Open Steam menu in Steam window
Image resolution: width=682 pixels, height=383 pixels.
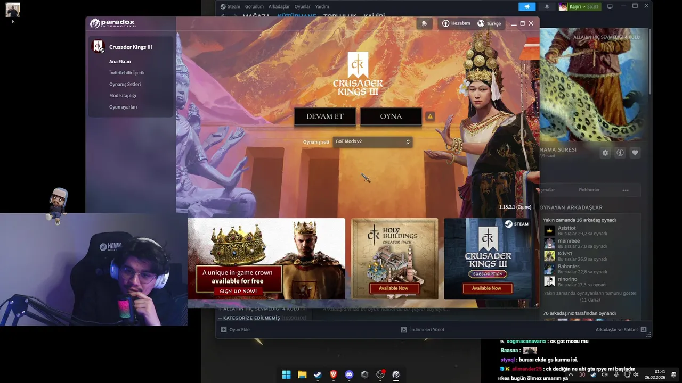(x=230, y=6)
